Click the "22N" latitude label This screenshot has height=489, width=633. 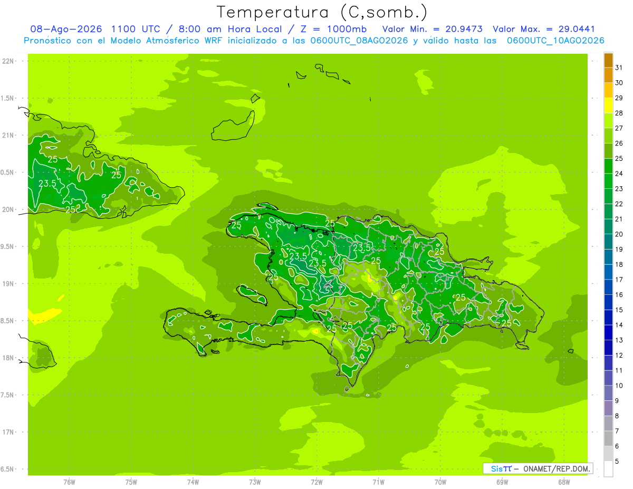[9, 61]
